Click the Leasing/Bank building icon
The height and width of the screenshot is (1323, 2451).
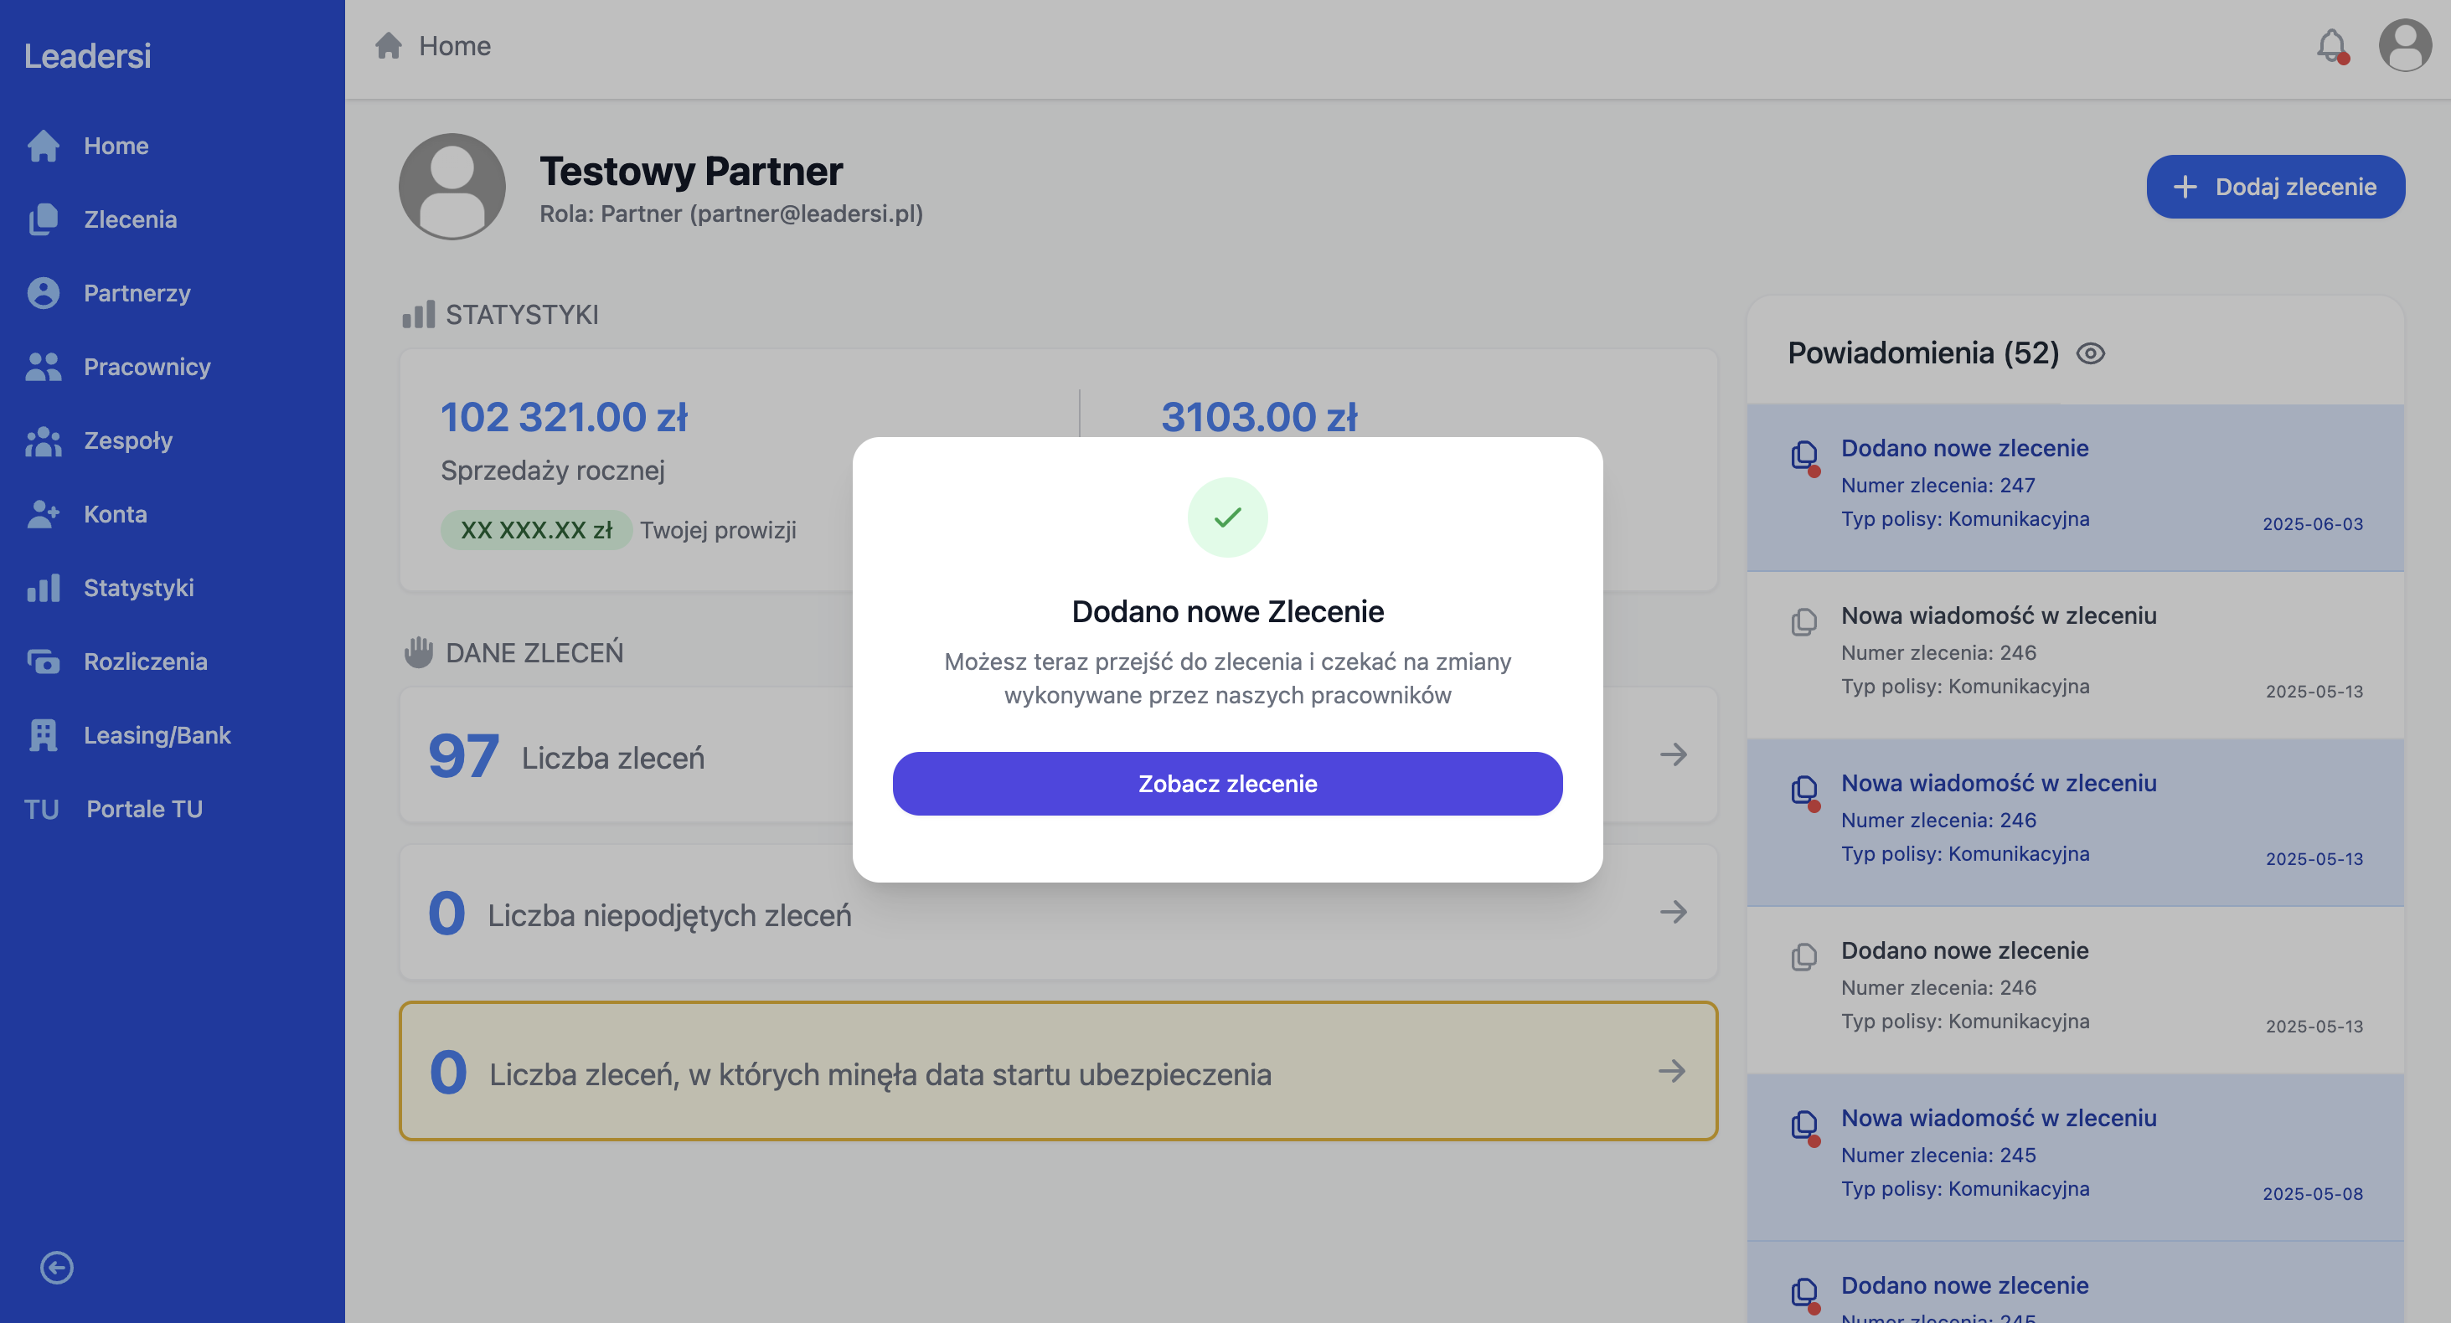(44, 734)
